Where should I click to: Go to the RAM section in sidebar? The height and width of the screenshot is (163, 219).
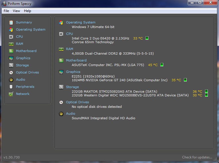coord(19,44)
